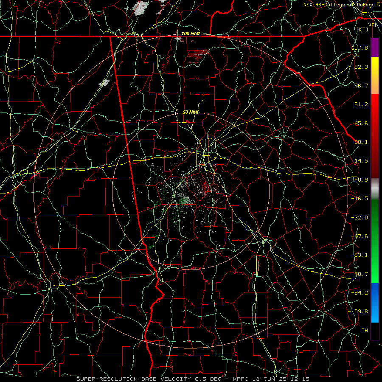Image resolution: width=382 pixels, height=382 pixels.
Task: Pick the red segment of the velocity color bar
Action: click(375, 136)
